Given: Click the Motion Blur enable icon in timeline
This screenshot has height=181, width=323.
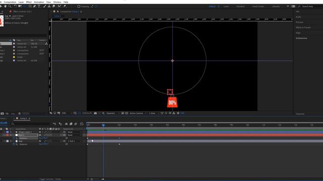Looking at the screenshot, I should tap(76, 124).
